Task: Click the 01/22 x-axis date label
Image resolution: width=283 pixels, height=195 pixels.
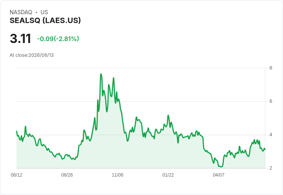Action: click(168, 175)
